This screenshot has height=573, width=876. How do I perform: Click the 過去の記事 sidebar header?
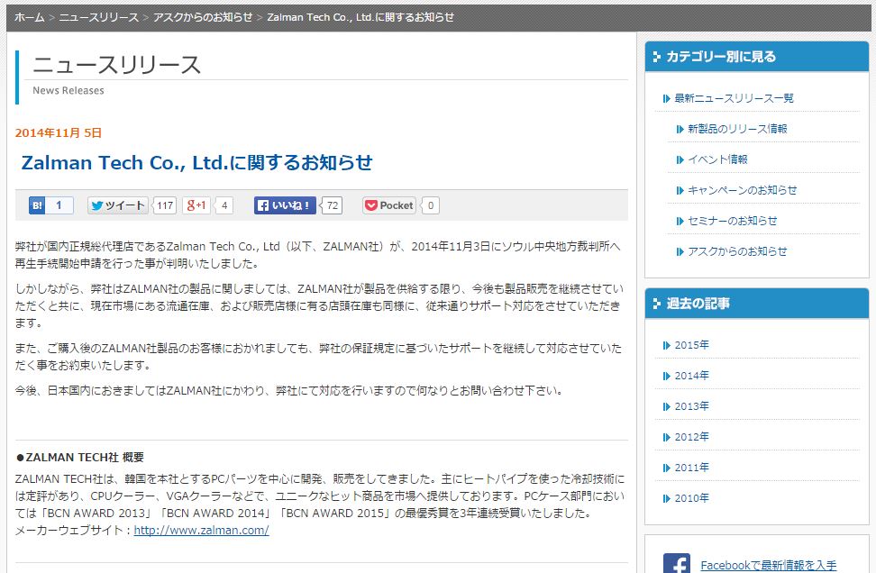[756, 304]
